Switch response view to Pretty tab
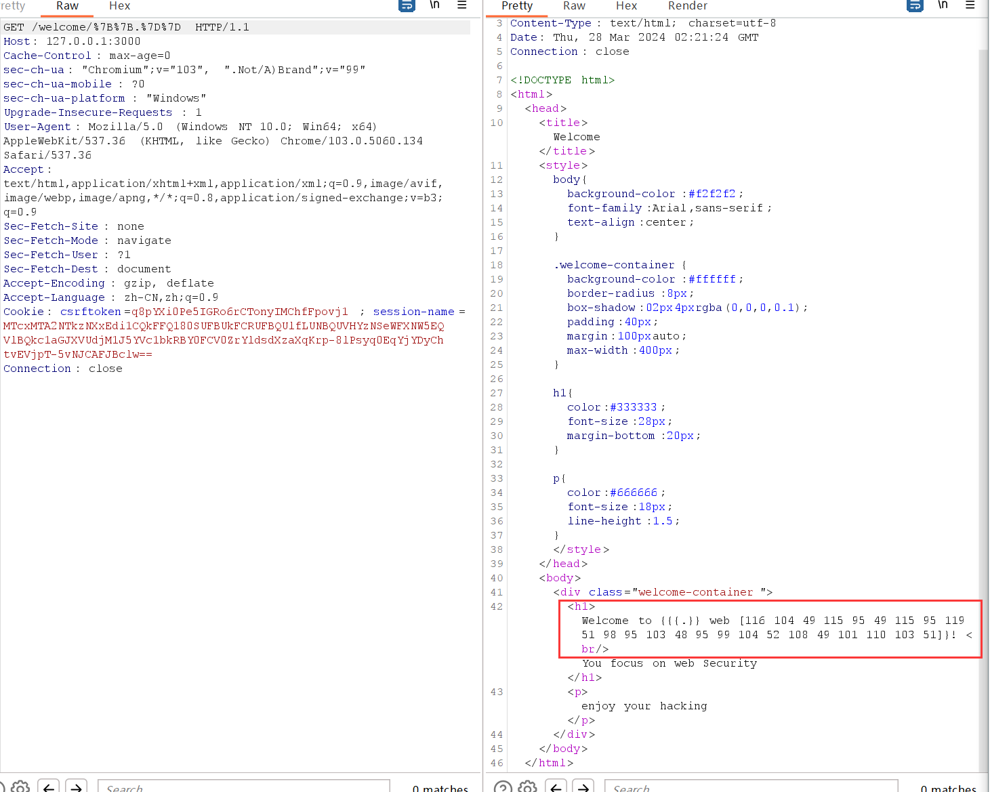This screenshot has width=990, height=792. tap(517, 6)
